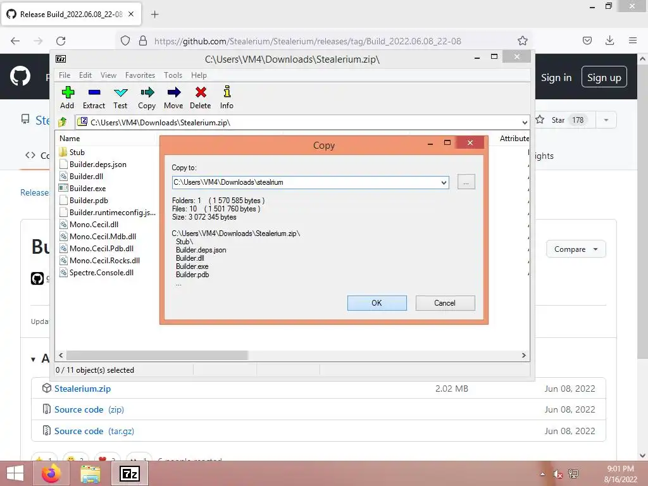Click Cancel in the Copy dialog
The image size is (648, 486).
[x=445, y=303]
